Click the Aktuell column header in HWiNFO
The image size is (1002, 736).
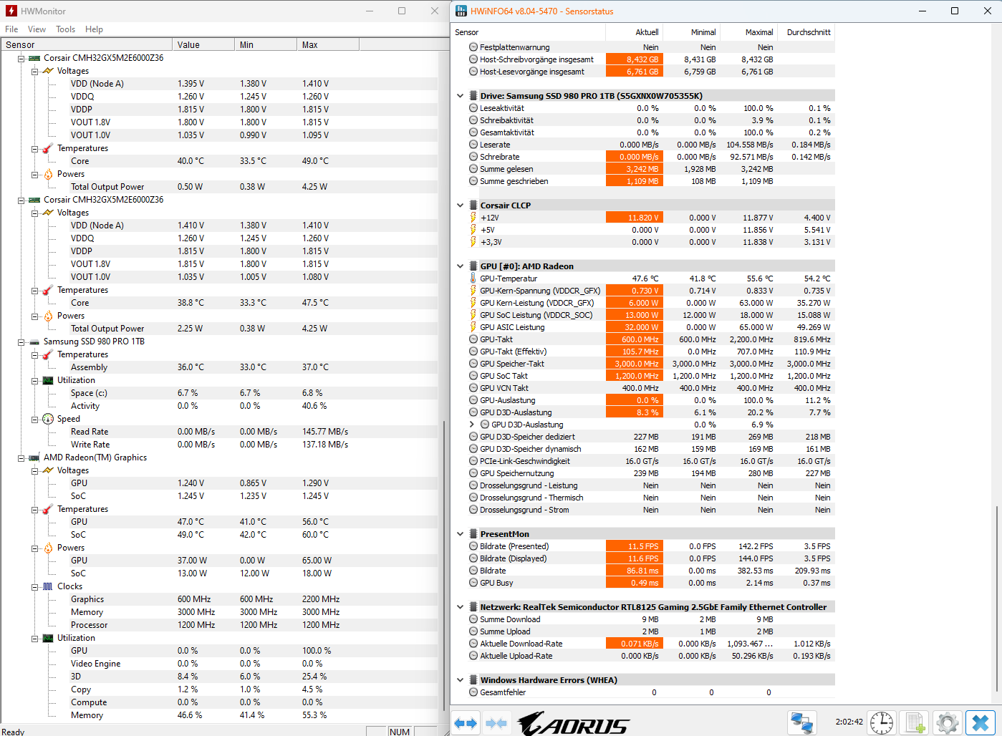click(x=635, y=32)
